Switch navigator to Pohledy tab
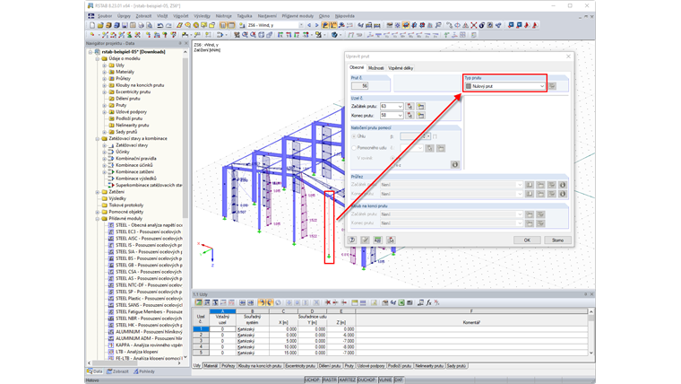Viewport: 681px width, 384px height. tap(144, 371)
